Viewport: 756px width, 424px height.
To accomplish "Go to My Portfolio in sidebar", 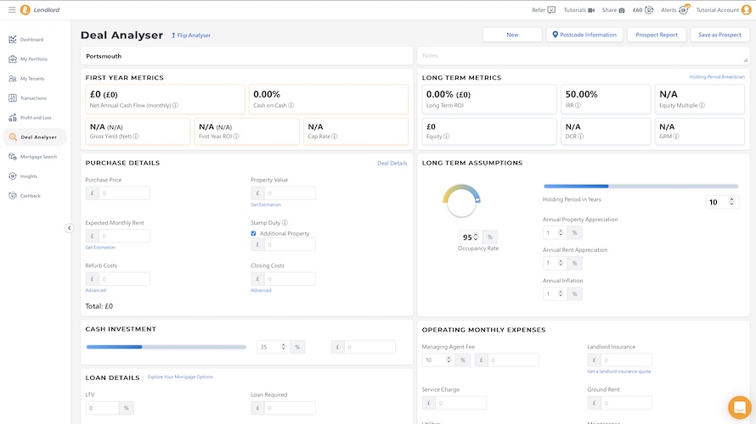I will tap(34, 59).
